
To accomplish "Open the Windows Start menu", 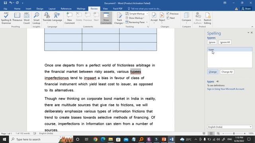I will pyautogui.click(x=4, y=139).
